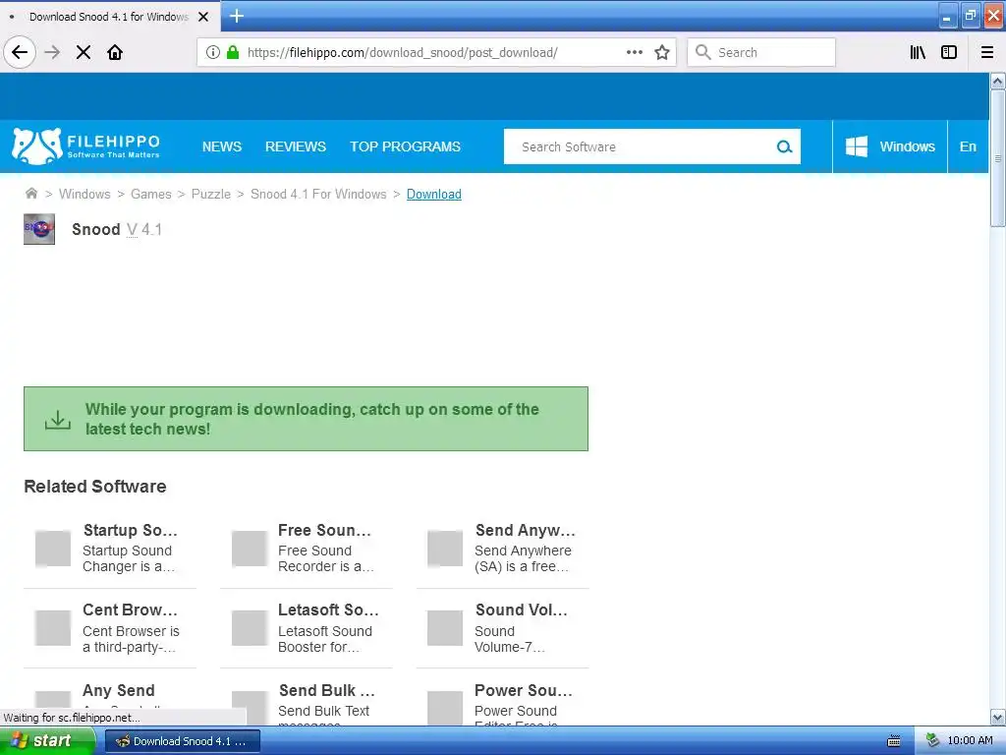
Task: Click page scrollbar down arrow
Action: (x=997, y=717)
